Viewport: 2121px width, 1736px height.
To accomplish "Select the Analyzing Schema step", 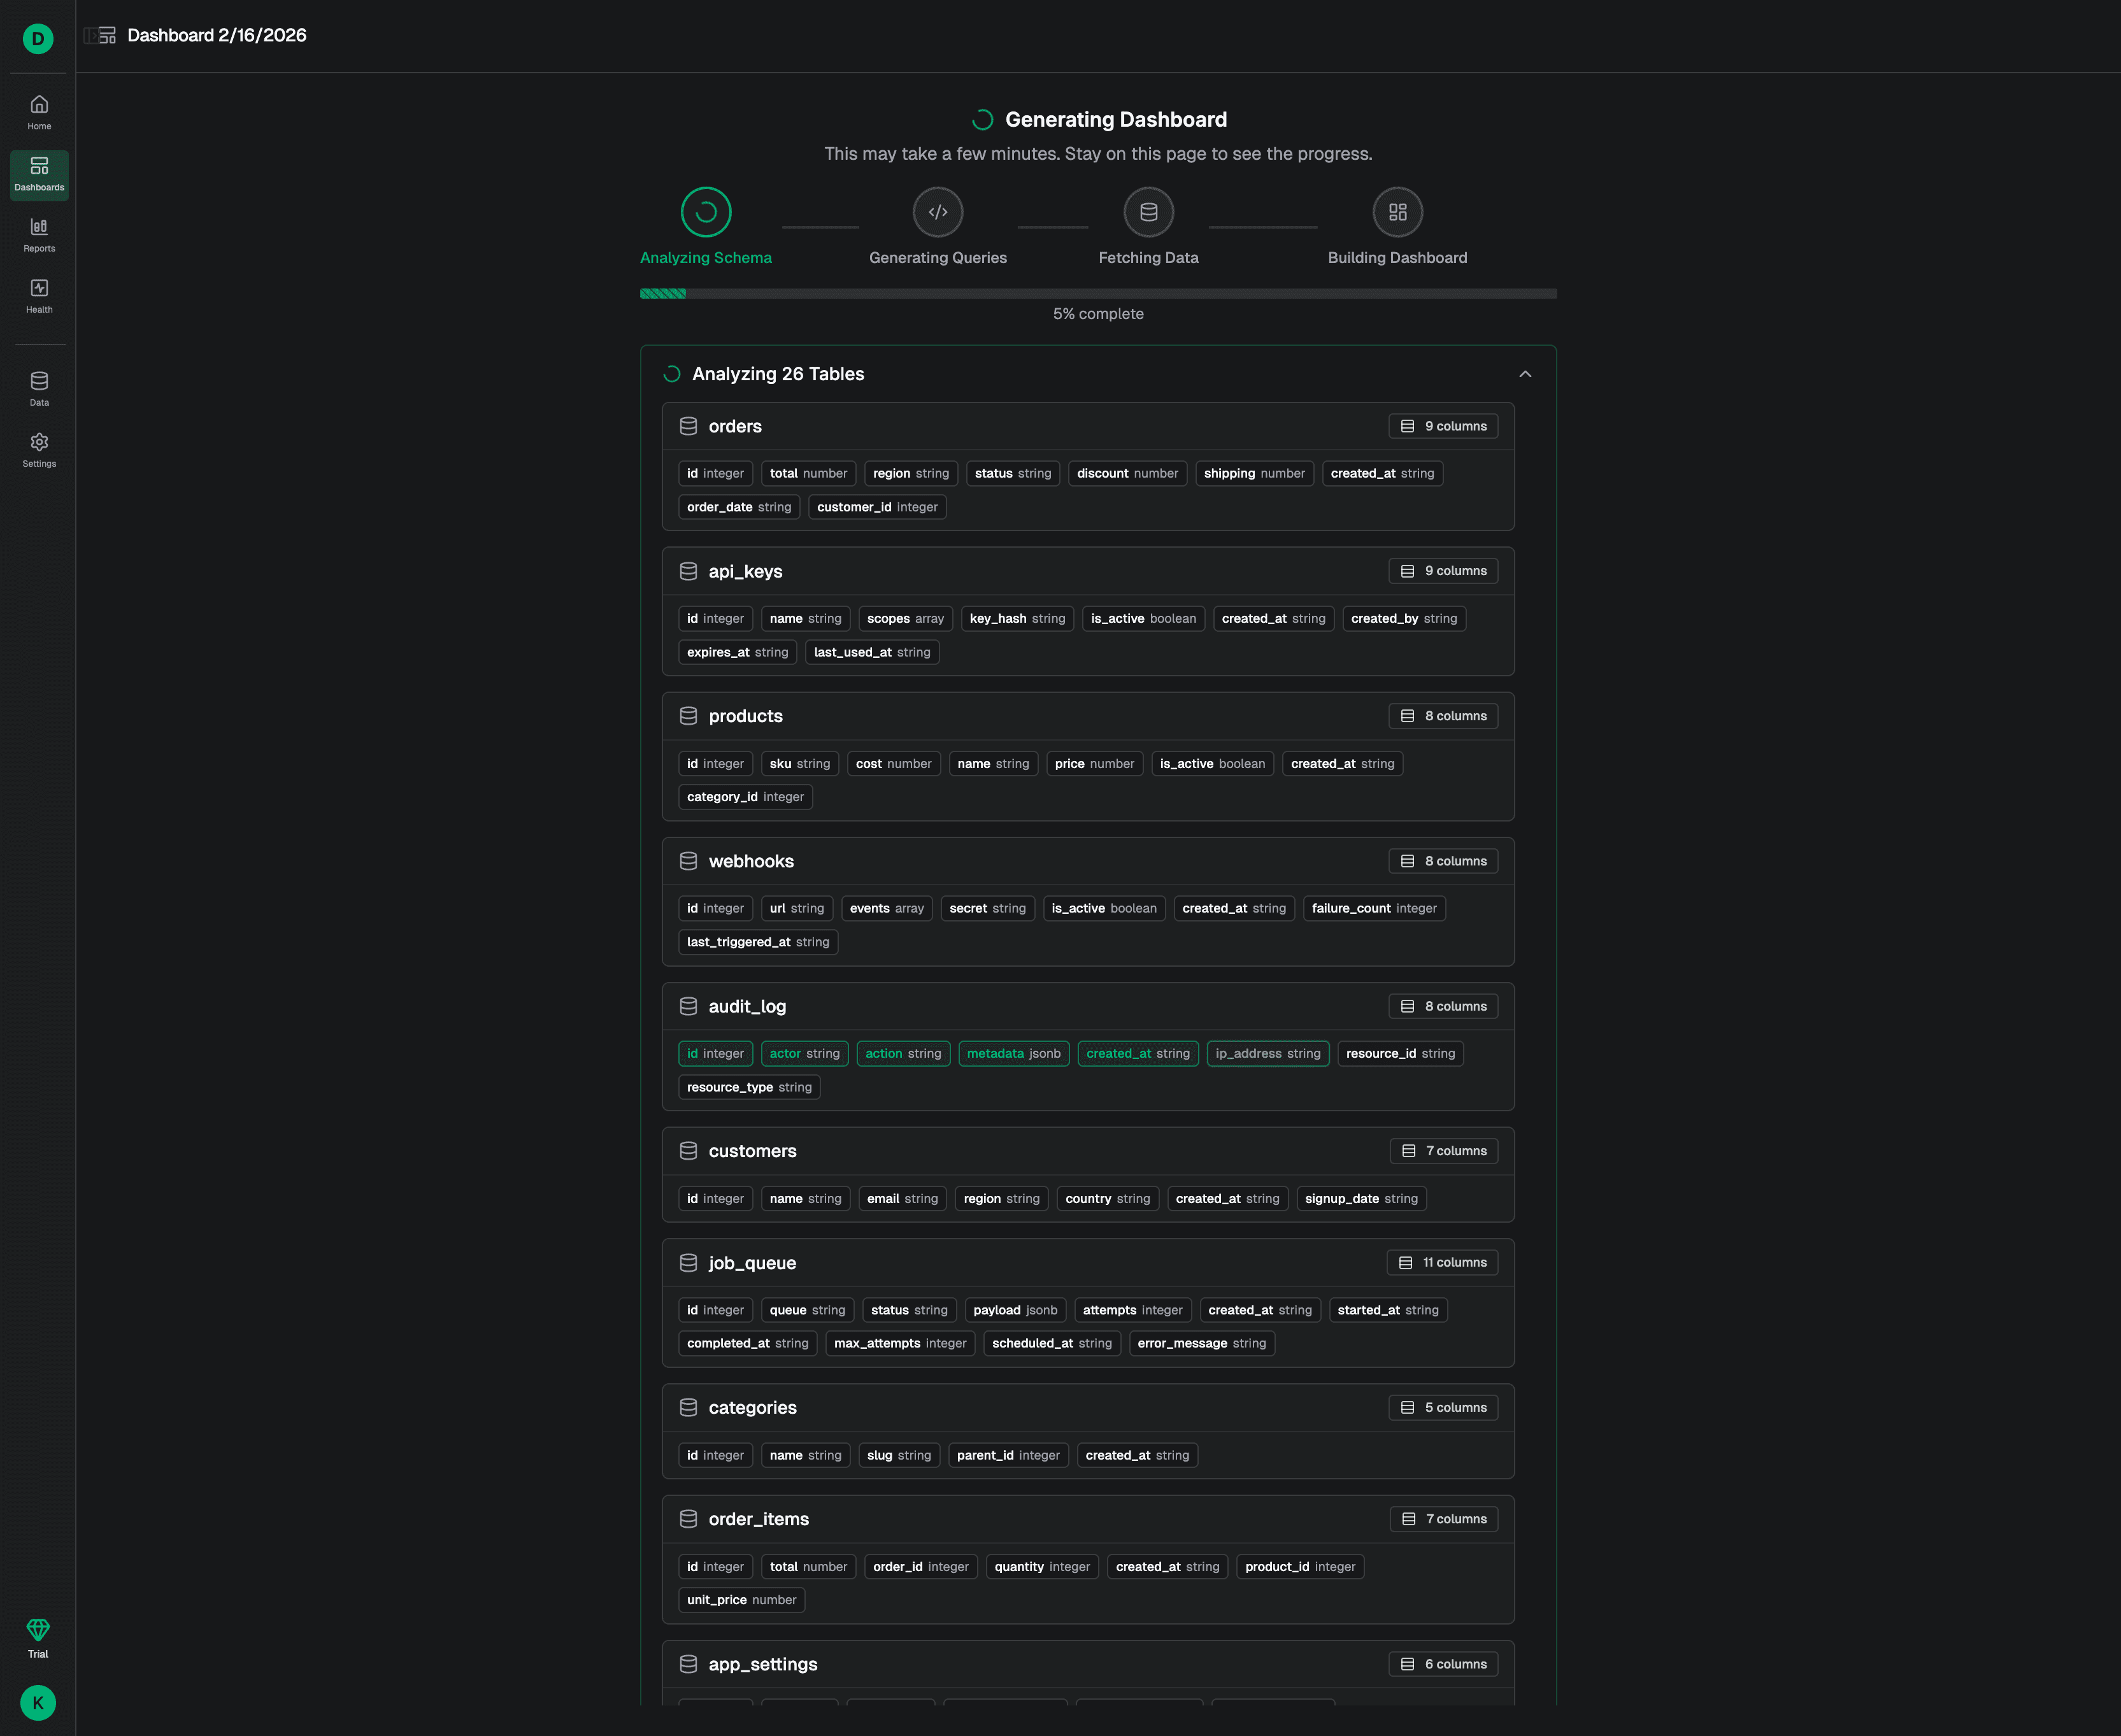I will click(x=706, y=212).
